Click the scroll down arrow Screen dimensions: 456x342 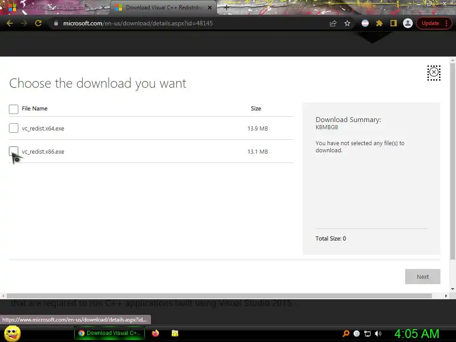pos(452,289)
